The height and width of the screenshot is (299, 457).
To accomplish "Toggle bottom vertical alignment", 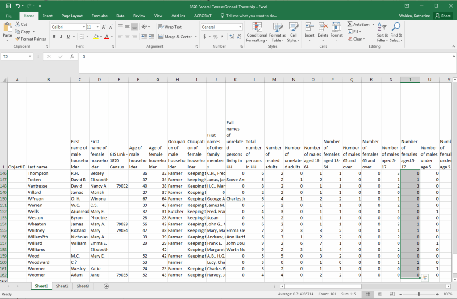I will pyautogui.click(x=134, y=27).
